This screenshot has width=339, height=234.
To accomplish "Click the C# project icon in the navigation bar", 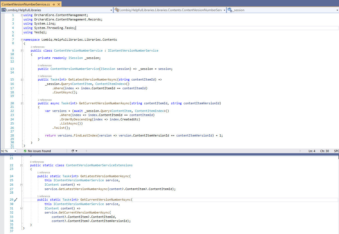I will point(4,10).
